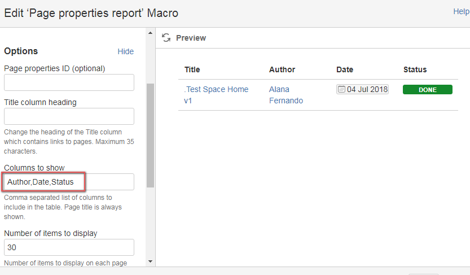
Task: Click the options panel scrollbar thumb
Action: coord(150,136)
